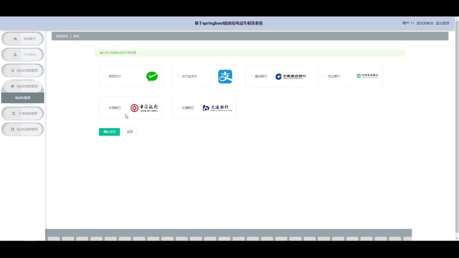Viewport: 459px width, 258px height.
Task: Click the grid icon beside 电动车报修管理
Action: (13, 129)
